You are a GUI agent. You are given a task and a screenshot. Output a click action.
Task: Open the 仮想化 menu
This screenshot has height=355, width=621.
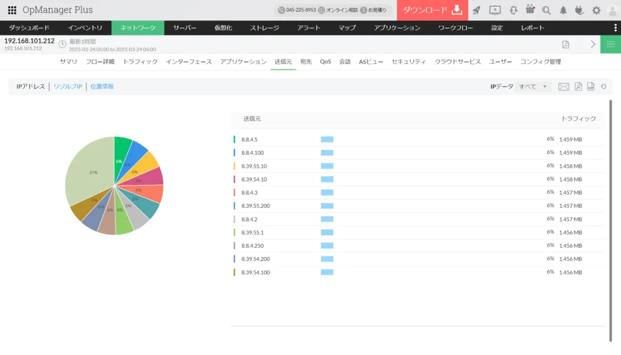(x=223, y=28)
